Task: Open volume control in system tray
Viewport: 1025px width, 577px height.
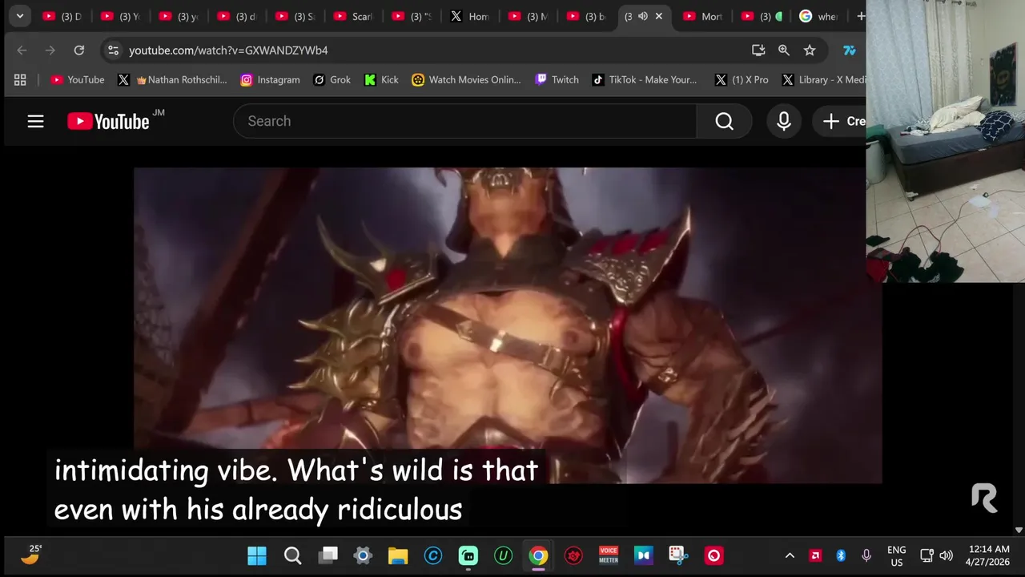Action: pos(946,555)
